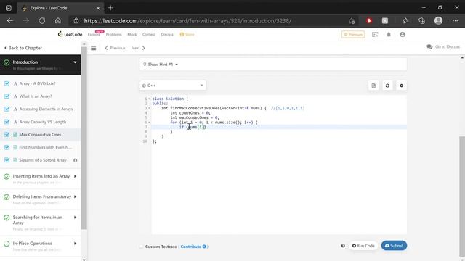Click the Premium button
Viewport: 465px width, 261px height.
tap(353, 34)
